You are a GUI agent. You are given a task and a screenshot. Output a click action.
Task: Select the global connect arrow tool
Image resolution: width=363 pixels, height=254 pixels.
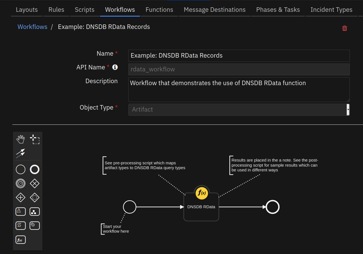[21, 153]
